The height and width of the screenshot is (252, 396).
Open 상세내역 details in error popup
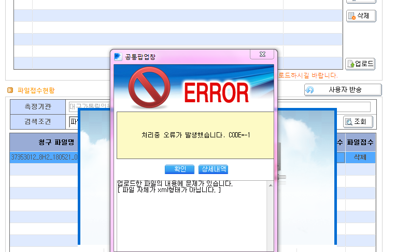214,169
